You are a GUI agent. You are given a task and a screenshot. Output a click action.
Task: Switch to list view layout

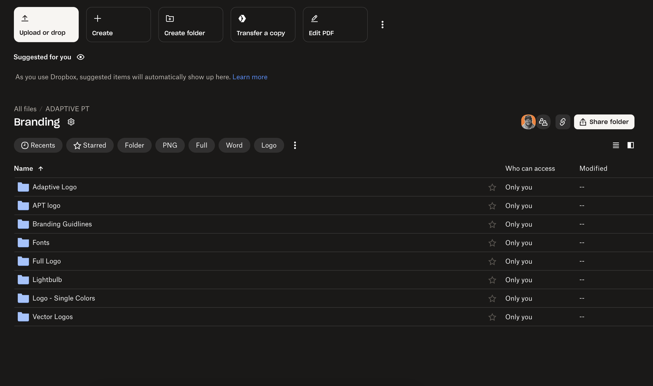point(616,145)
